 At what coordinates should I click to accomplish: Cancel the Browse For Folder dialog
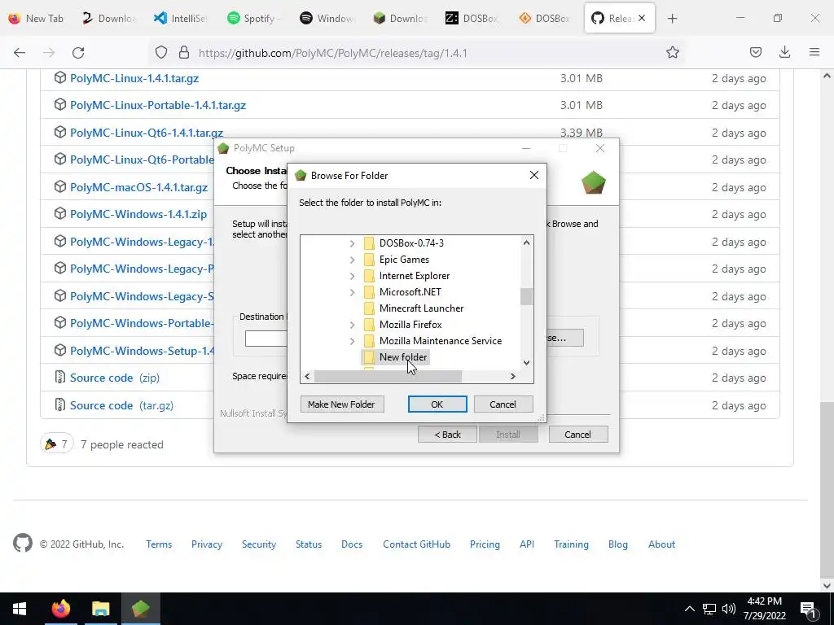pyautogui.click(x=503, y=404)
